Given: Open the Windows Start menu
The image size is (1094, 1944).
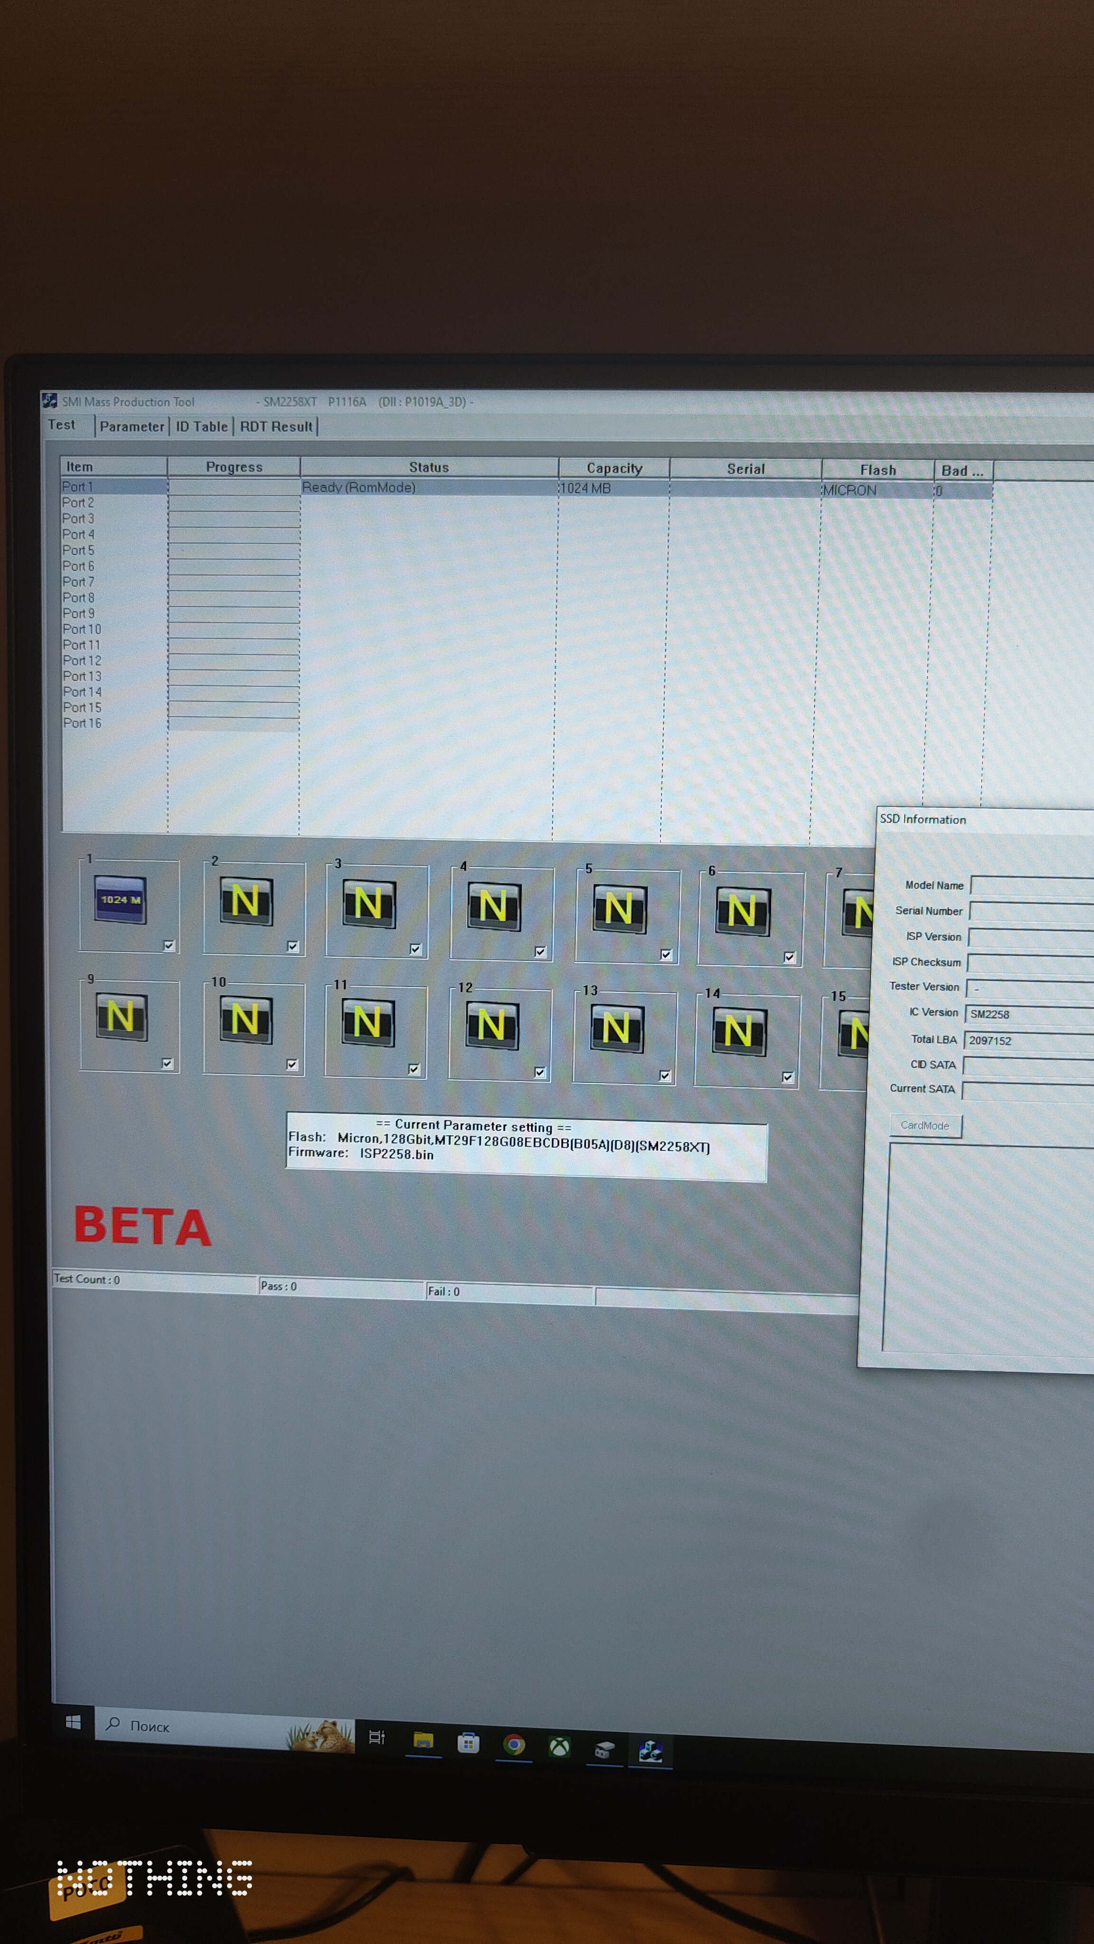Looking at the screenshot, I should click(x=73, y=1721).
